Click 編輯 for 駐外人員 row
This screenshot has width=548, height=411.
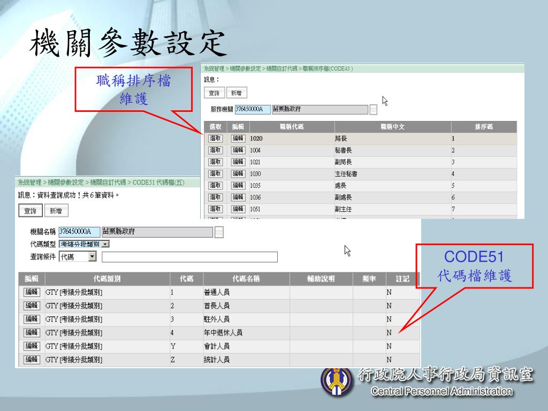(32, 319)
